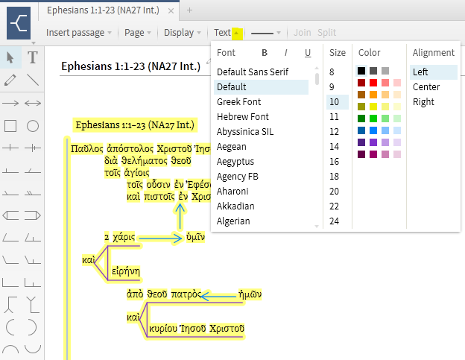Open the Display dropdown
Image resolution: width=465 pixels, height=360 pixels.
coord(183,33)
